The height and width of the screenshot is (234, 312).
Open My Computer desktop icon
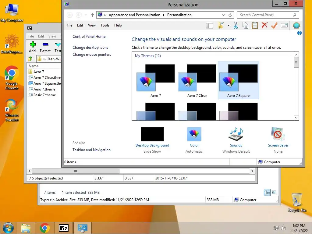pos(12,12)
